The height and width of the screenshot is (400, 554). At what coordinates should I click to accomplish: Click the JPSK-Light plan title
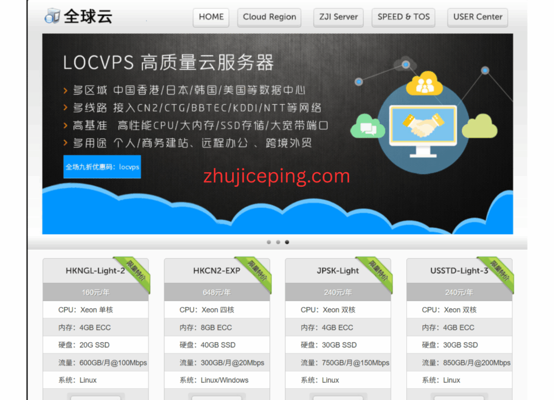(338, 270)
